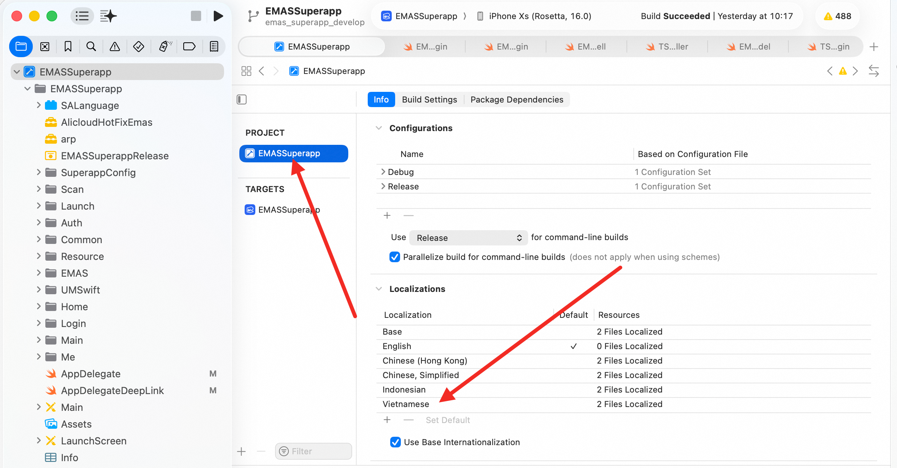Open the Report navigator
The width and height of the screenshot is (897, 468).
214,46
